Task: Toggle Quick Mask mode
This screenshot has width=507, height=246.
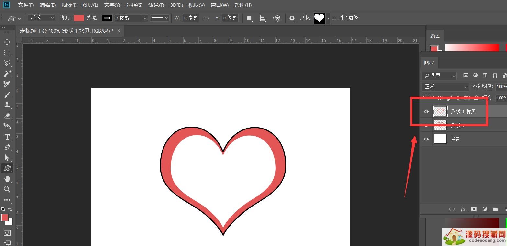Action: click(x=7, y=233)
